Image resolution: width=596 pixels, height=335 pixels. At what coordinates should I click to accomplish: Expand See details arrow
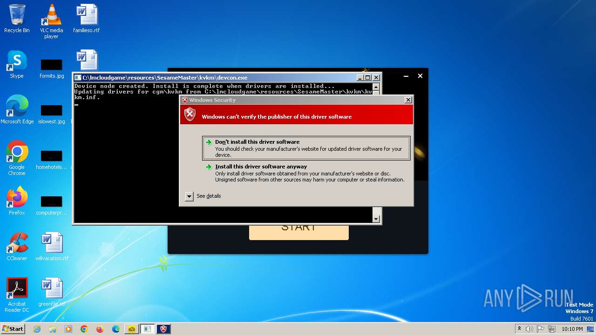[x=189, y=196]
